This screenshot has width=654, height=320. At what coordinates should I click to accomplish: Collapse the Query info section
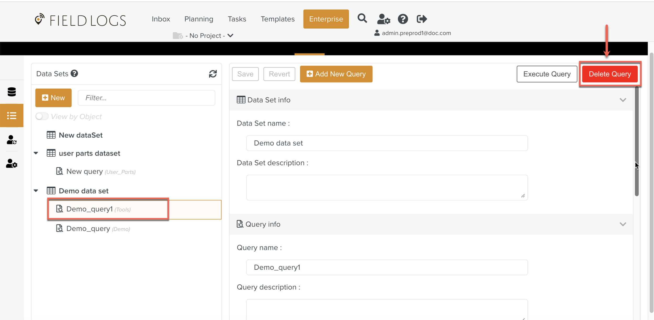[x=623, y=224]
